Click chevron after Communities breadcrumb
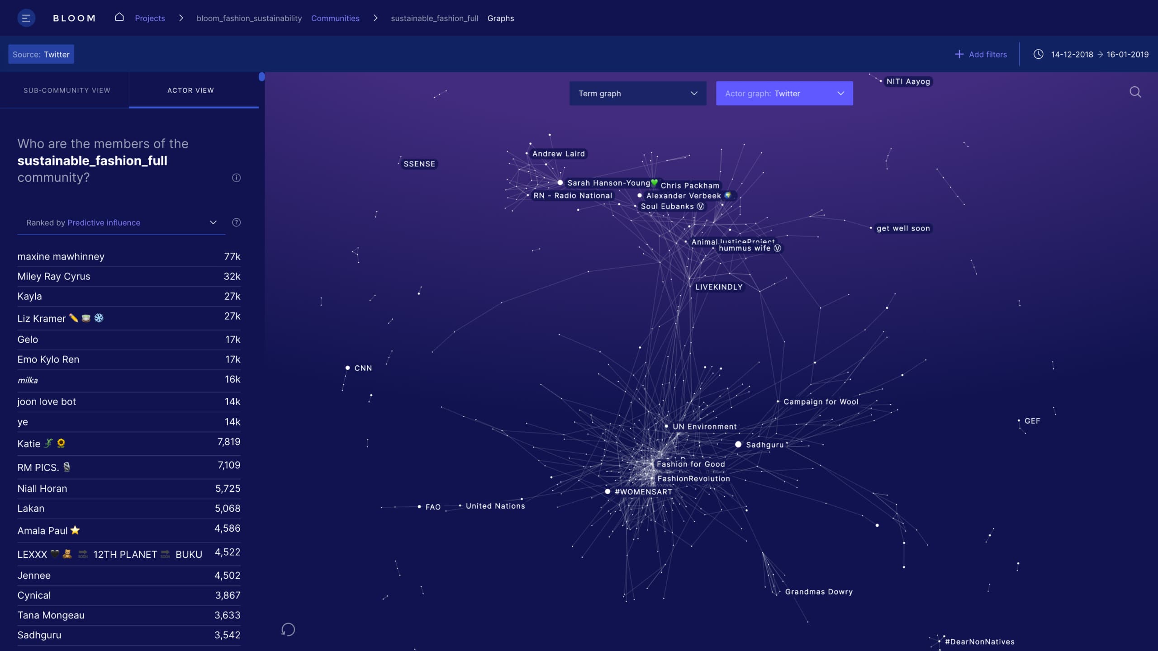The width and height of the screenshot is (1158, 651). click(375, 18)
